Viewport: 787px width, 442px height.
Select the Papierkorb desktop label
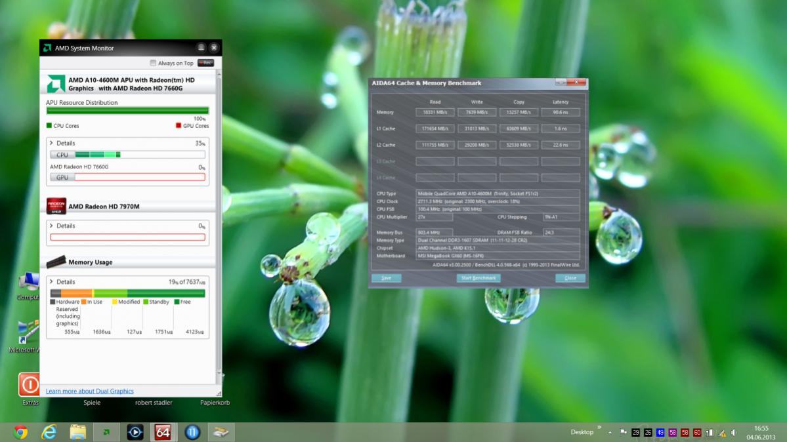point(215,403)
